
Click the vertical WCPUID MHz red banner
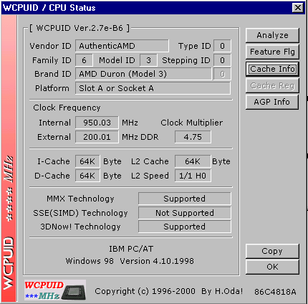click(9, 158)
